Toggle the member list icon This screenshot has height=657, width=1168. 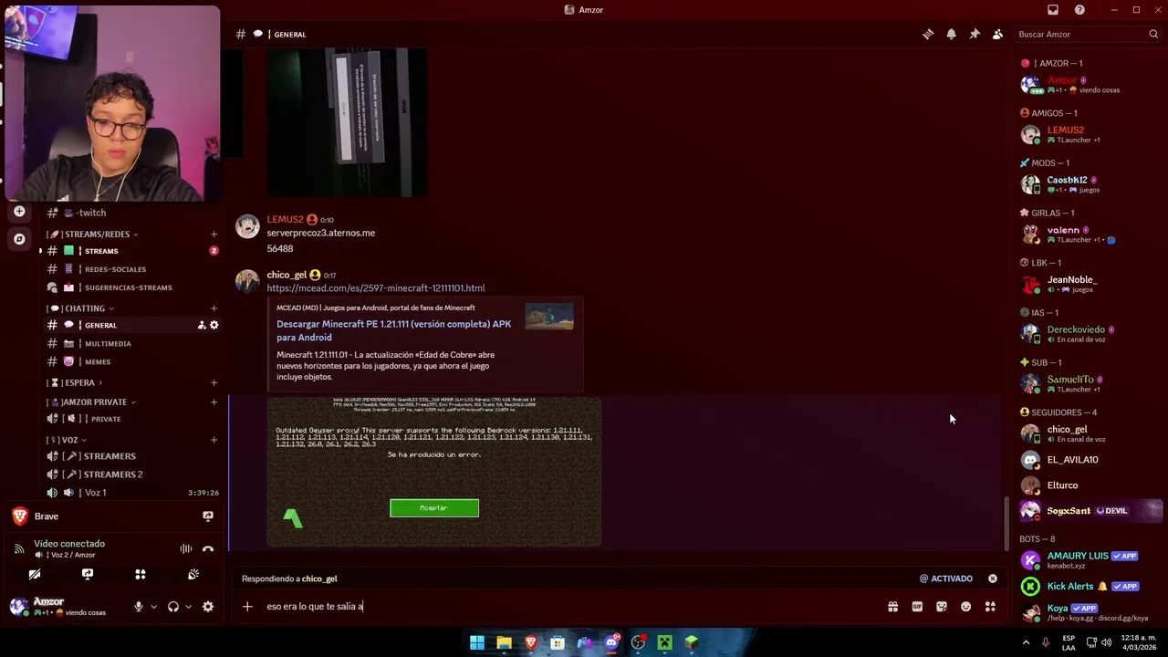(997, 34)
